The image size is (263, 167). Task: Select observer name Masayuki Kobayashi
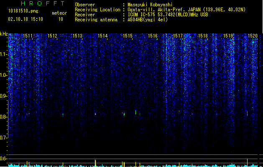(x=150, y=5)
